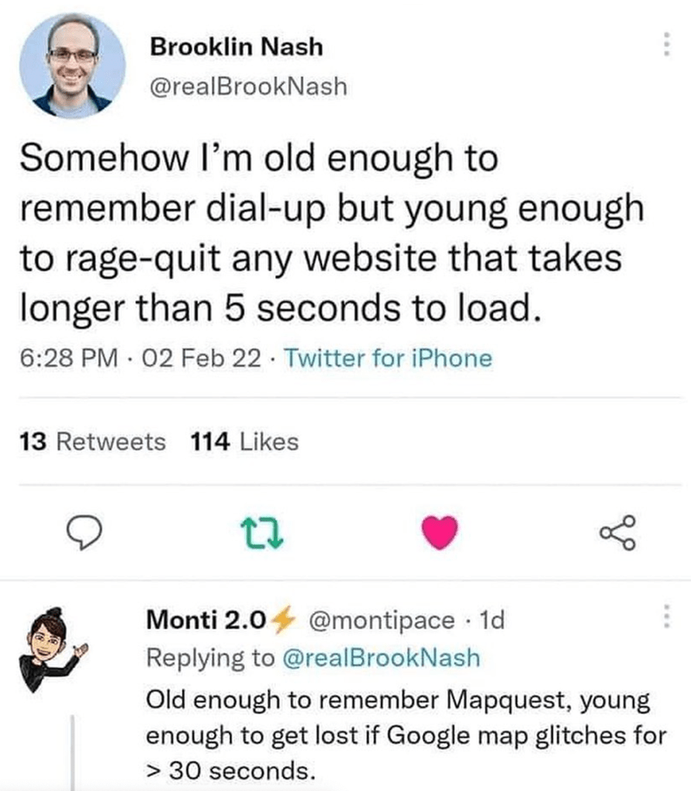Toggle the green retweet icon
The height and width of the screenshot is (791, 691).
pos(262,533)
